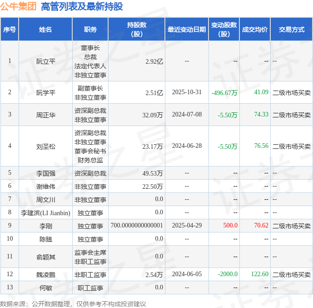Click 法定代表人 in 阮立平's position cell

pyautogui.click(x=90, y=66)
